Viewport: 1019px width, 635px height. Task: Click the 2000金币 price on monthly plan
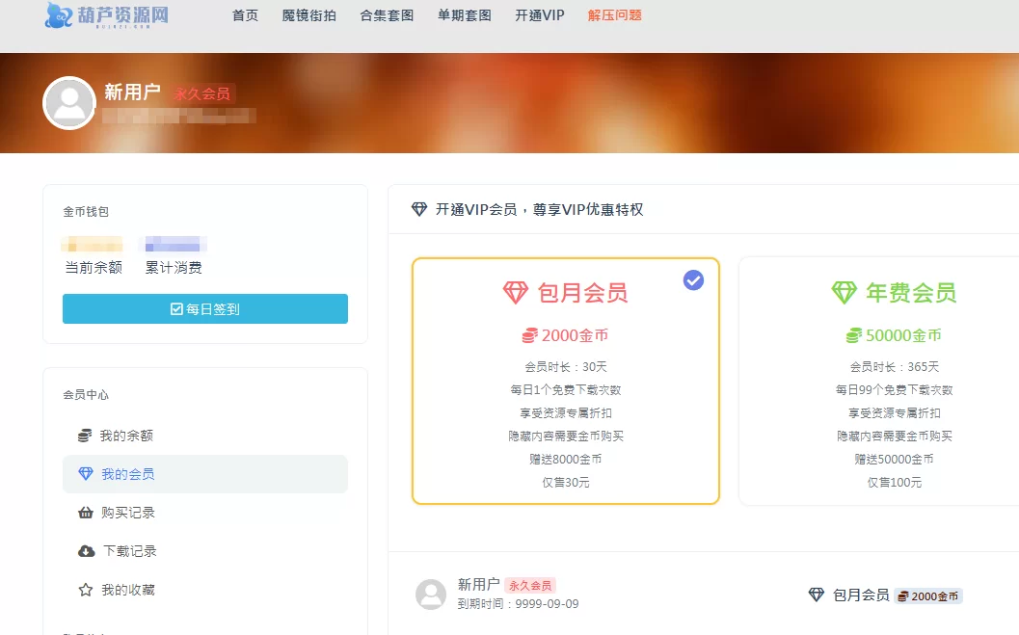pos(576,335)
